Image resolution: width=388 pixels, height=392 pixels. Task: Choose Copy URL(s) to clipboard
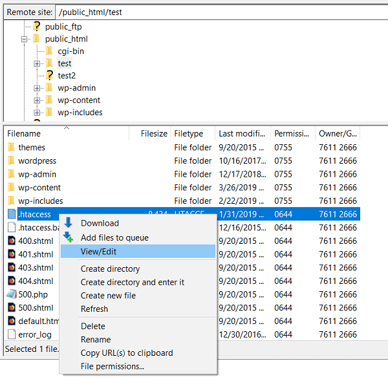138,353
